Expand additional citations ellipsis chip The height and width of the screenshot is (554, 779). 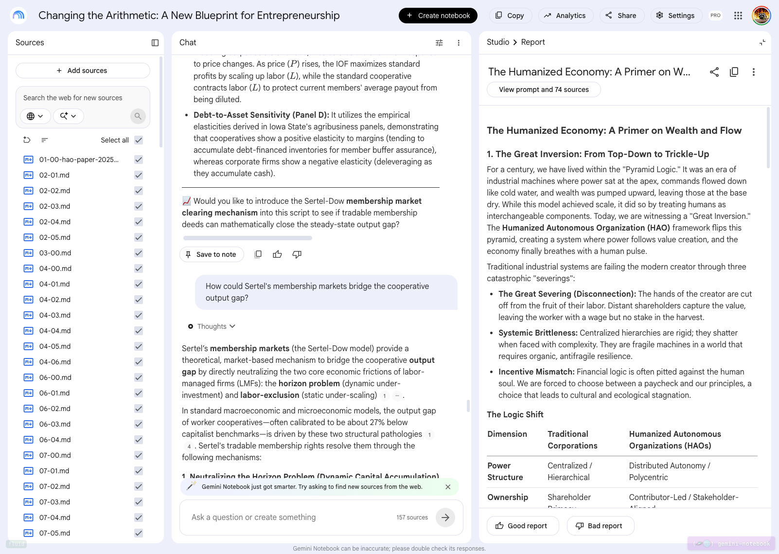(x=397, y=395)
